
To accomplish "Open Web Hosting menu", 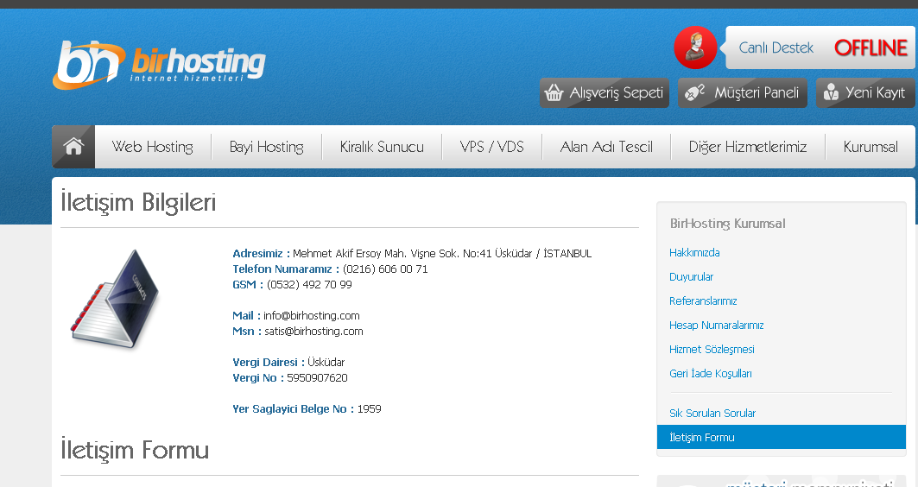I will [x=153, y=147].
